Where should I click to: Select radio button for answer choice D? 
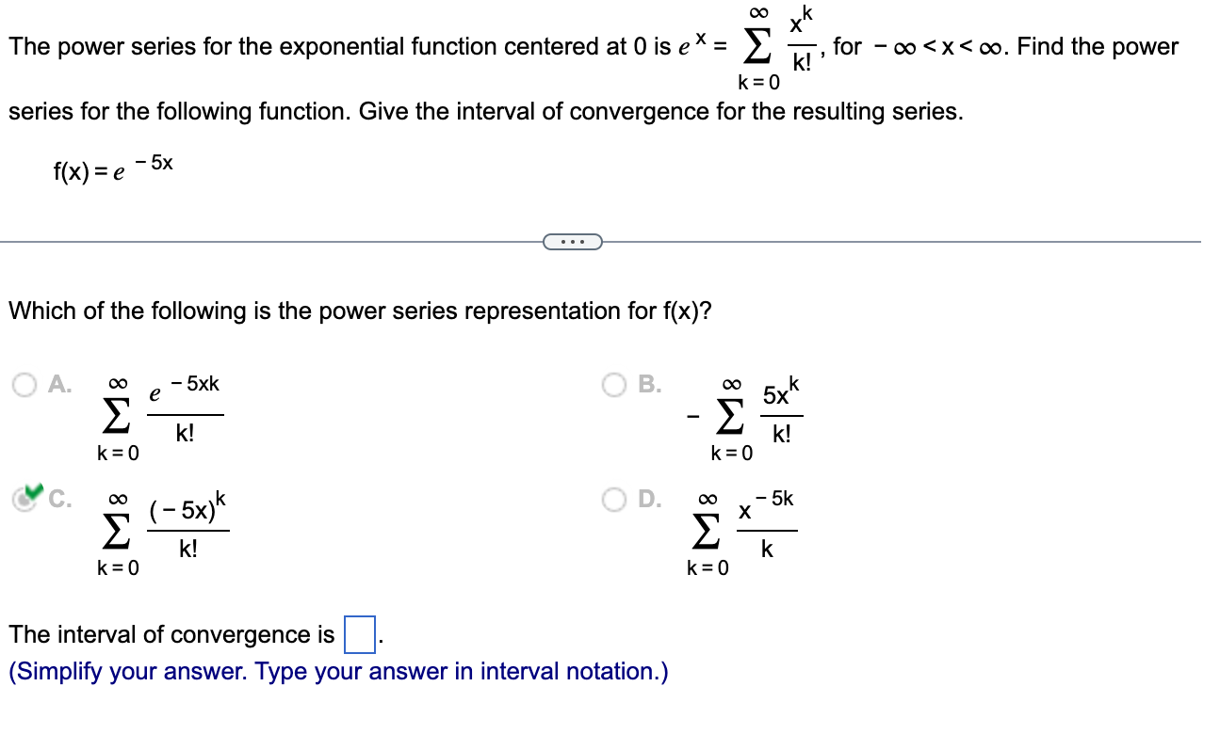pos(615,497)
